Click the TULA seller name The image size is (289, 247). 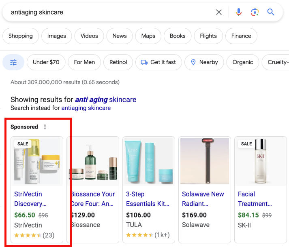coord(134,225)
